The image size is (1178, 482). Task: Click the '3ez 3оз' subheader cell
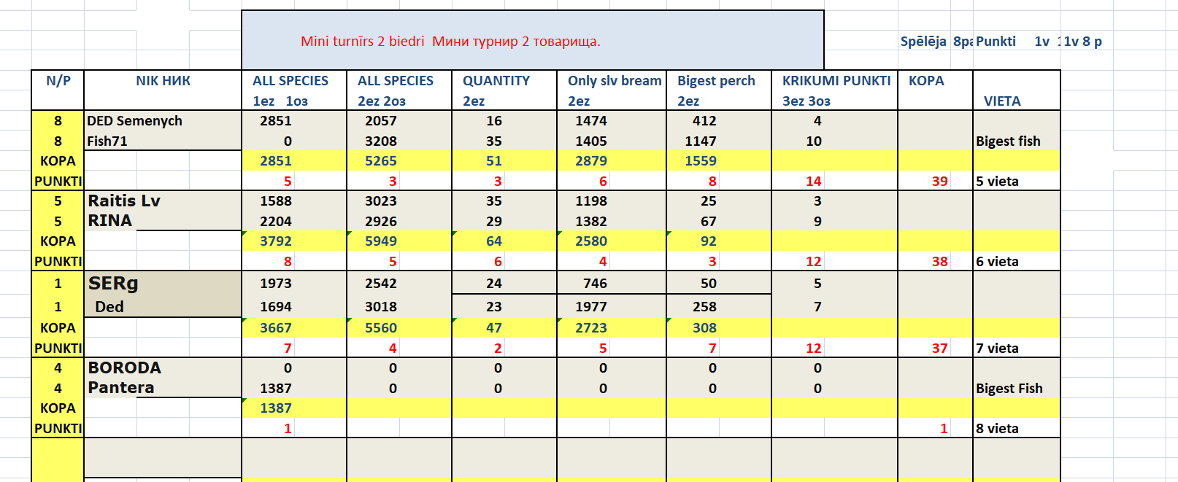coord(806,101)
